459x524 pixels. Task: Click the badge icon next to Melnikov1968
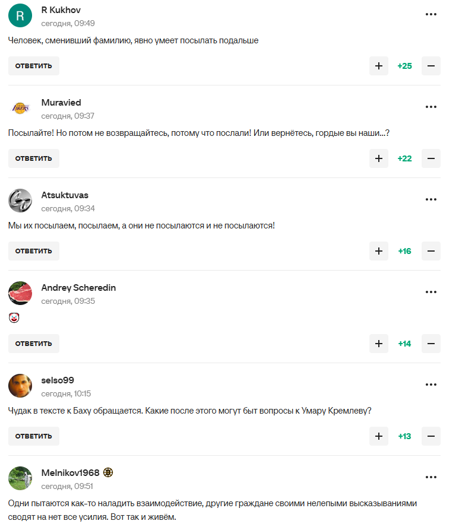coord(108,473)
